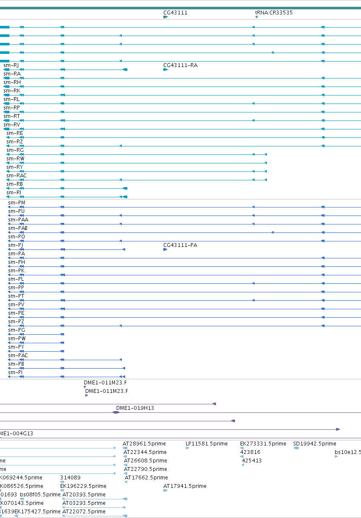Select transcript sm-RA

coord(12,74)
